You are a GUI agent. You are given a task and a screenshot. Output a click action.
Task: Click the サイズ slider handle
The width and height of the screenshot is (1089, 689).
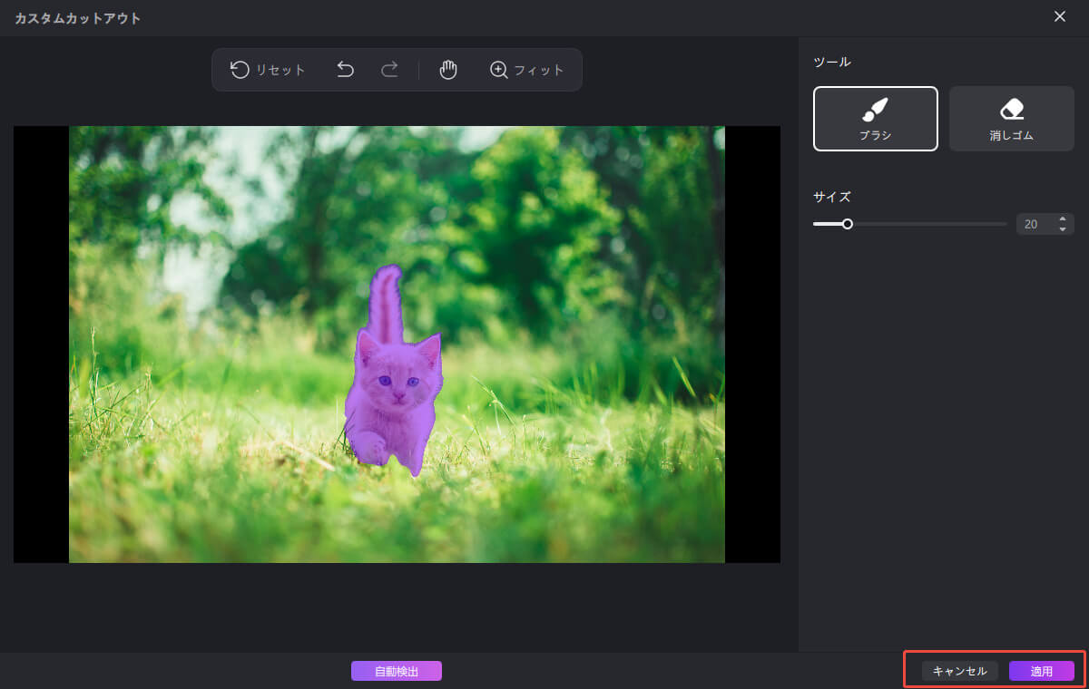(x=847, y=224)
